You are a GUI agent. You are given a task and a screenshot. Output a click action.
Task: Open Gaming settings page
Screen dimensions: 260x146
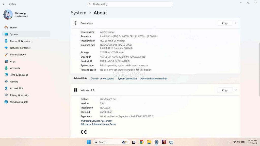click(26, 82)
